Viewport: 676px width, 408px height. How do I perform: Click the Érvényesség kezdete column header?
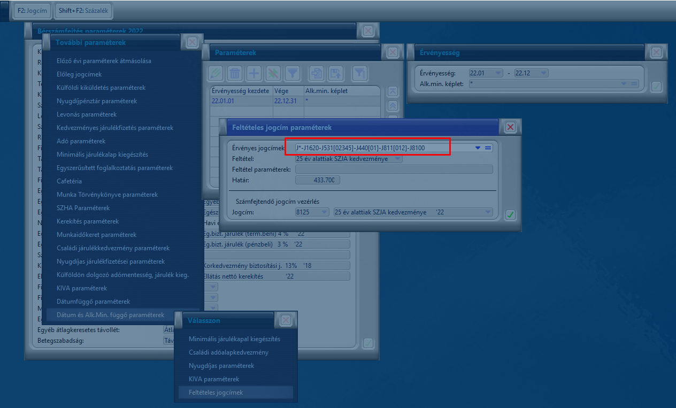pyautogui.click(x=241, y=91)
